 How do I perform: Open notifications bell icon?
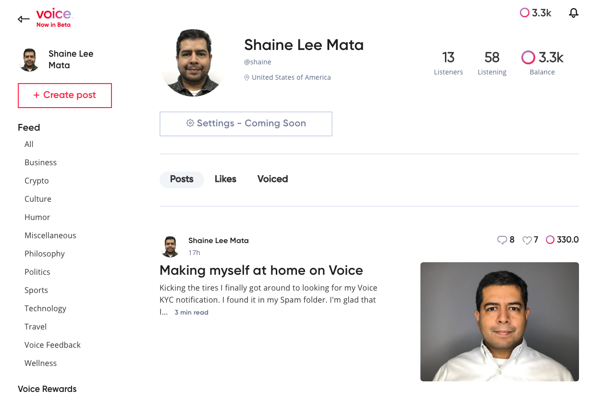[x=573, y=13]
